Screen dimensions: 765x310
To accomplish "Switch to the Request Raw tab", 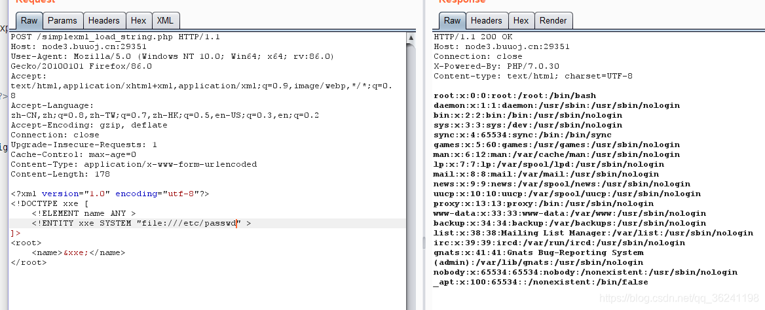I will [x=29, y=20].
